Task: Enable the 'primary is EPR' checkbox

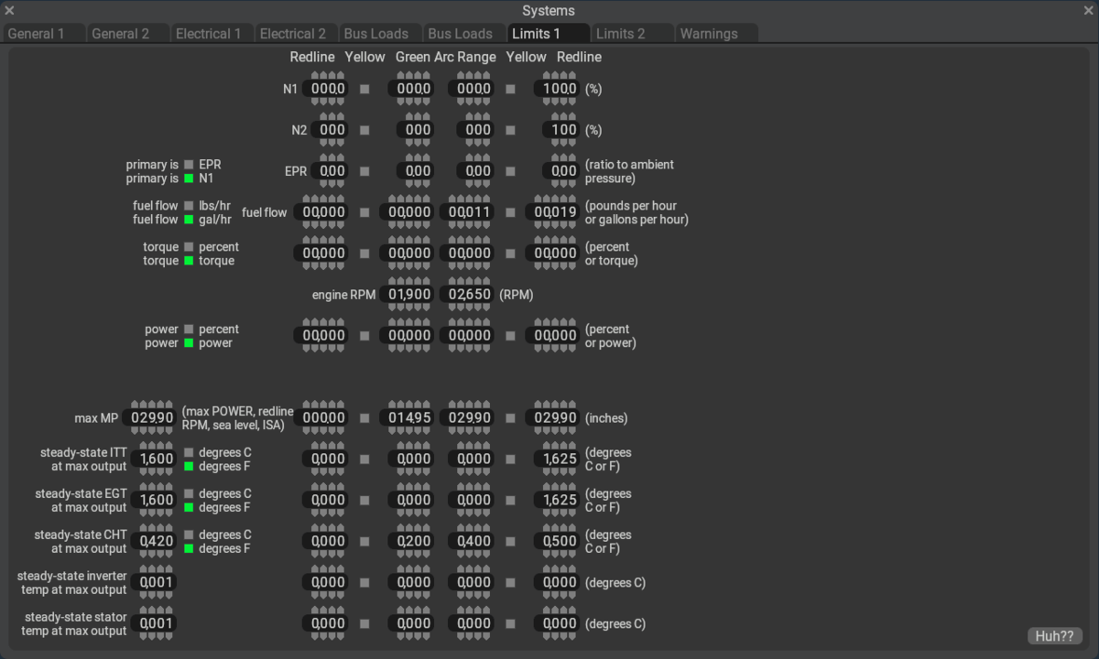Action: (x=189, y=165)
